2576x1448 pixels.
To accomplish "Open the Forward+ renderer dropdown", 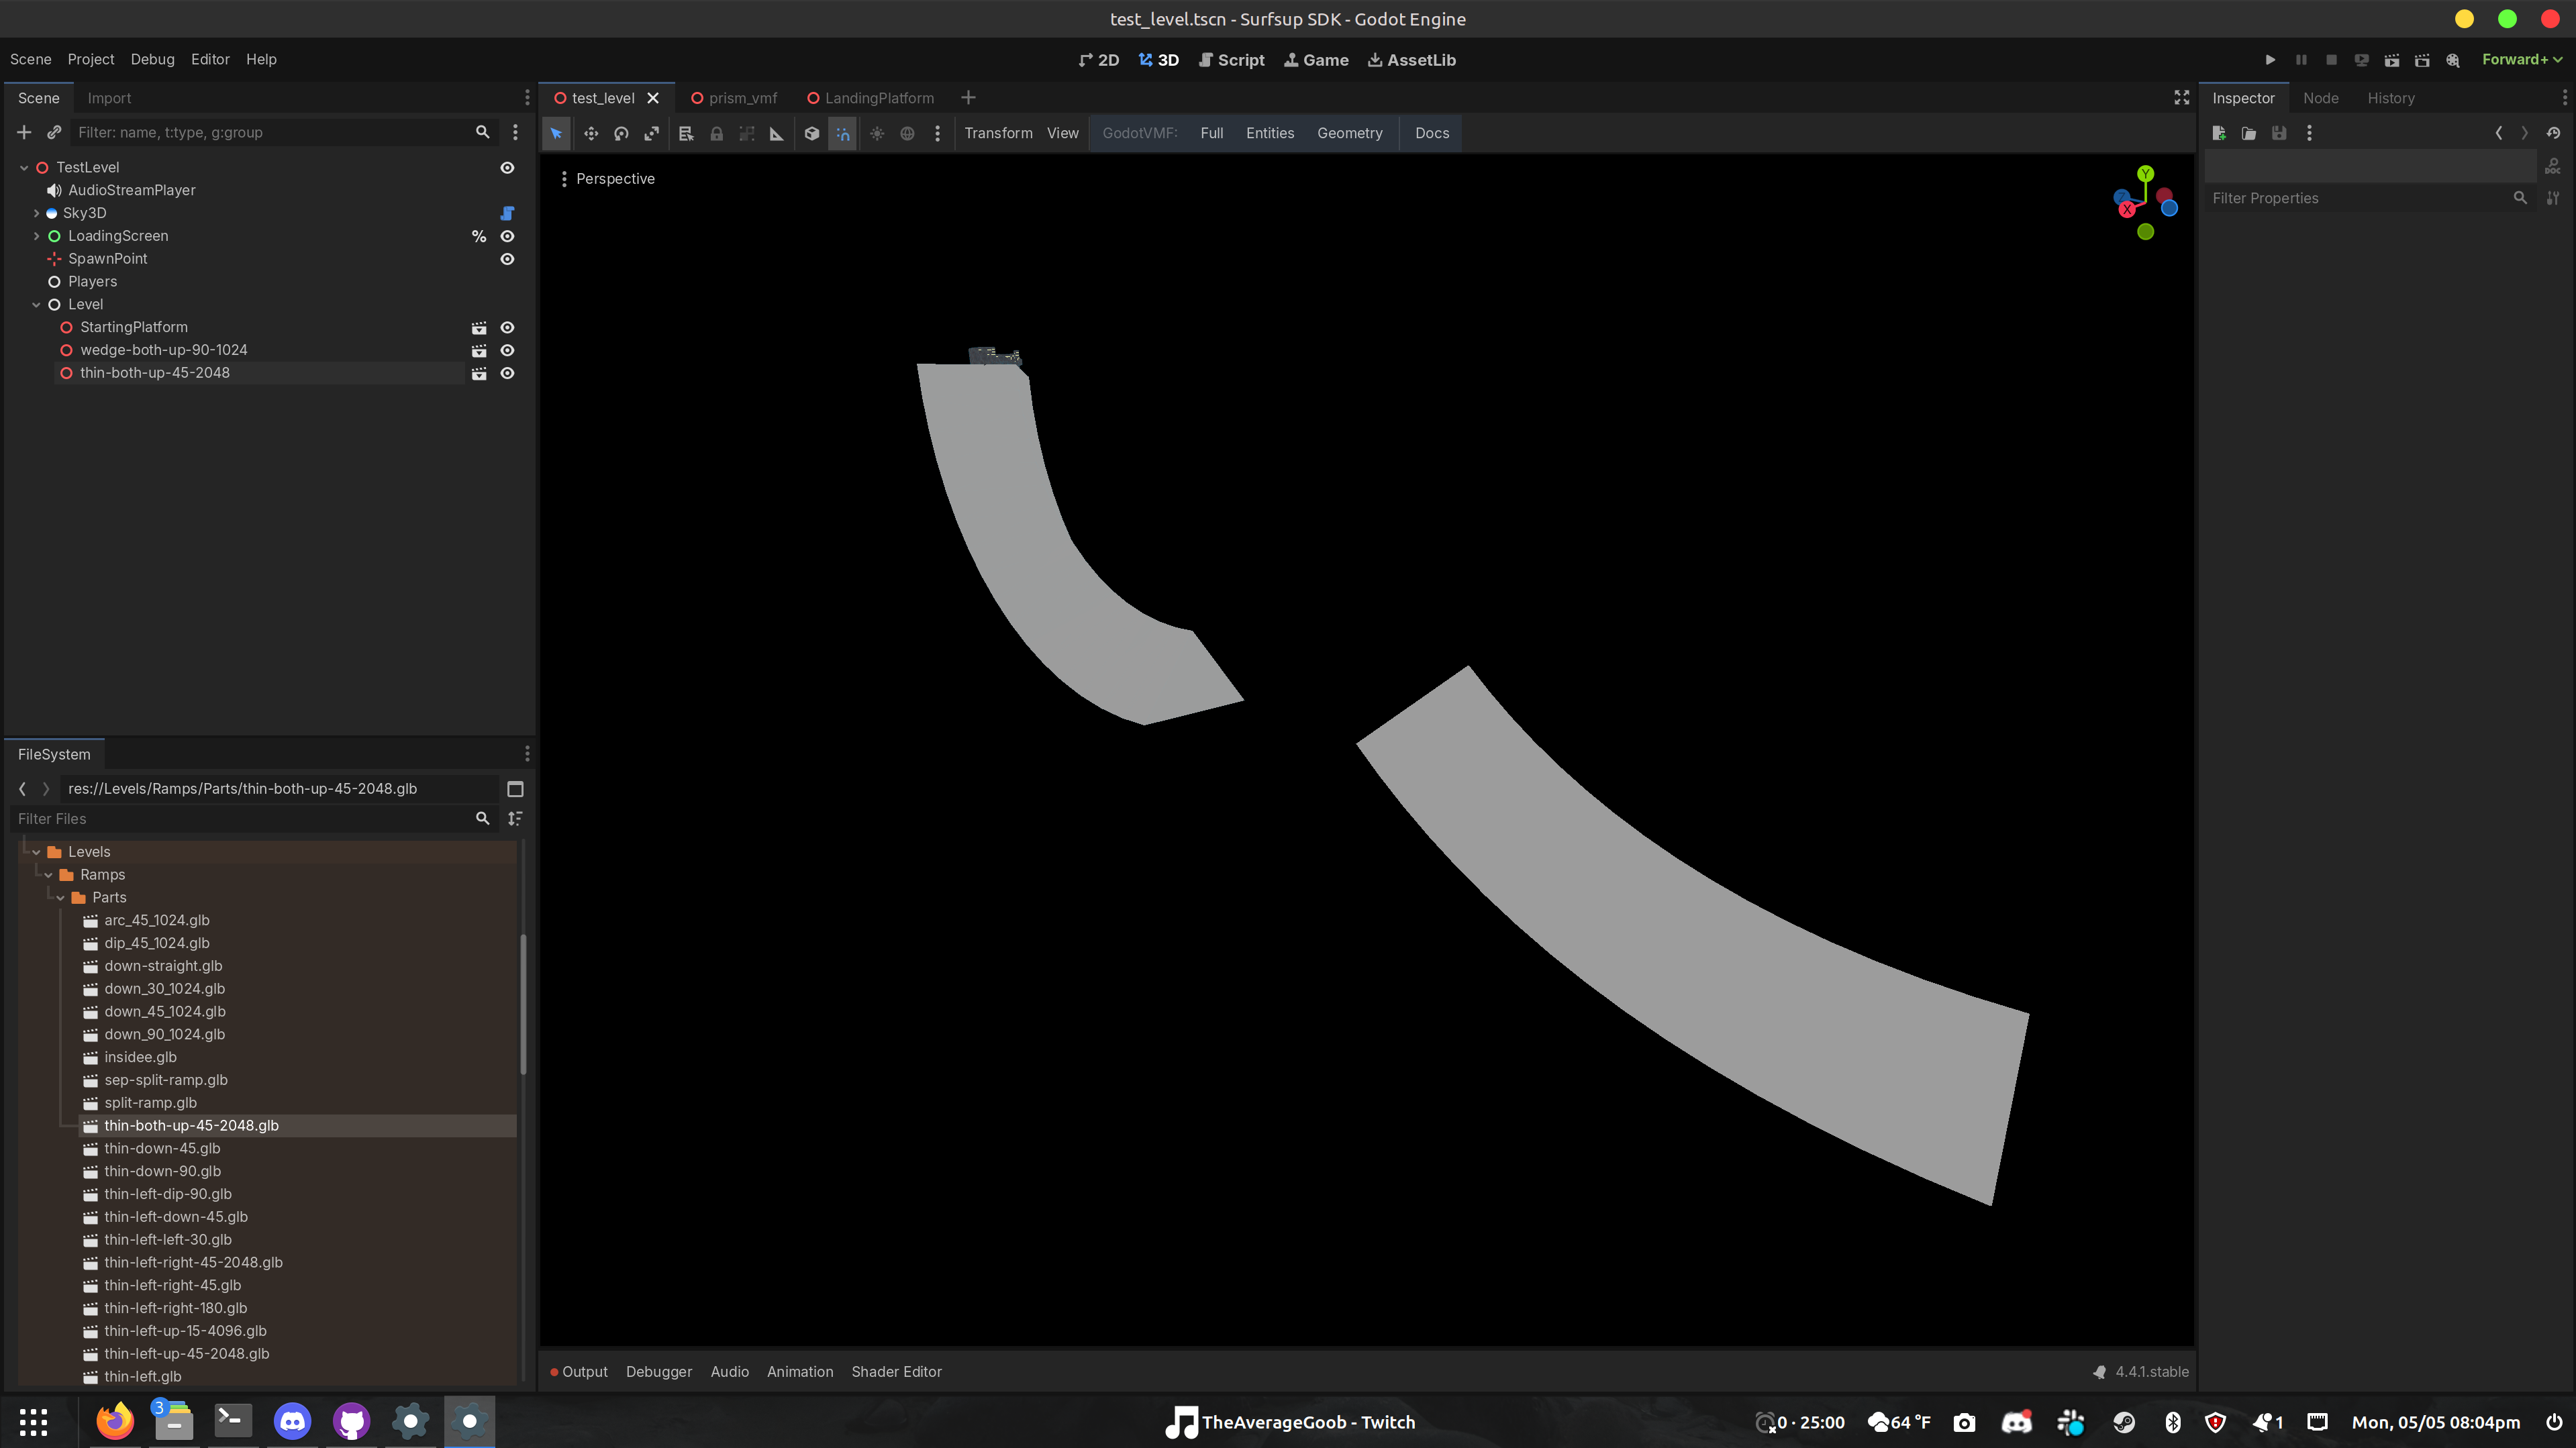I will (2521, 60).
